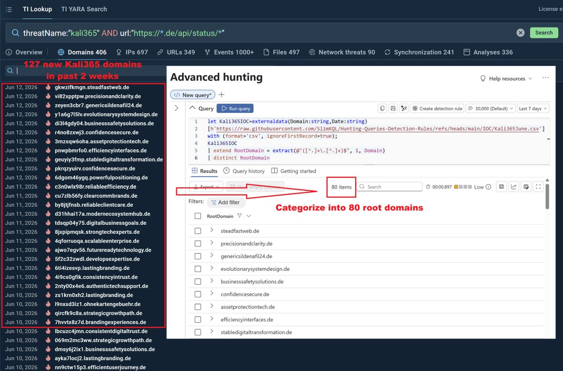This screenshot has width=563, height=371.
Task: Switch to the TI YARA Search tab
Action: pos(84,9)
